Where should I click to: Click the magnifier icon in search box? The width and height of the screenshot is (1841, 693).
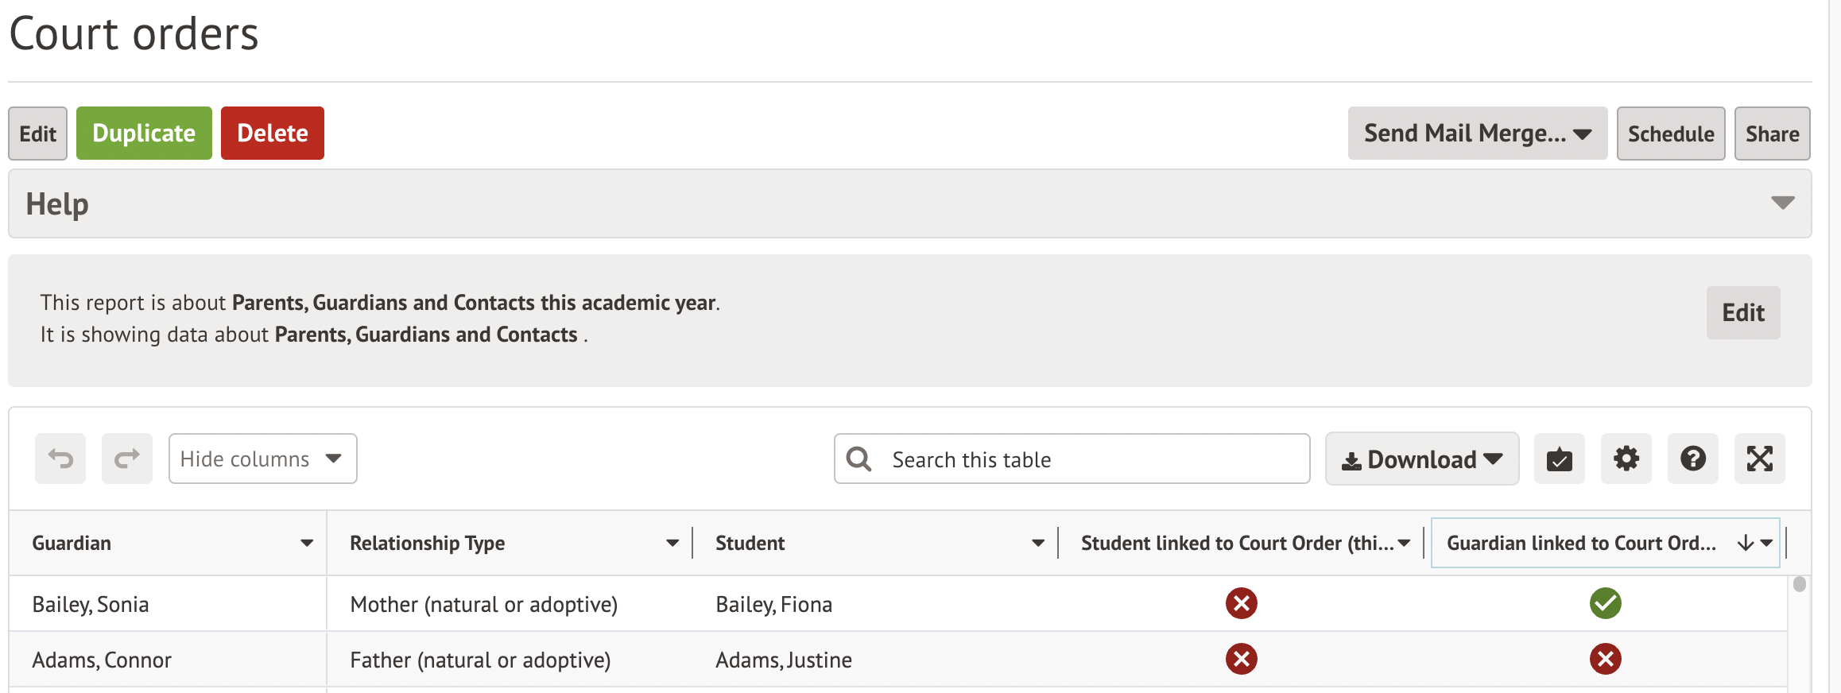pos(858,459)
